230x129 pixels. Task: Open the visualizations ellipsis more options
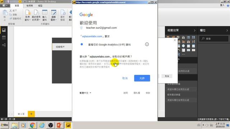tap(183, 54)
